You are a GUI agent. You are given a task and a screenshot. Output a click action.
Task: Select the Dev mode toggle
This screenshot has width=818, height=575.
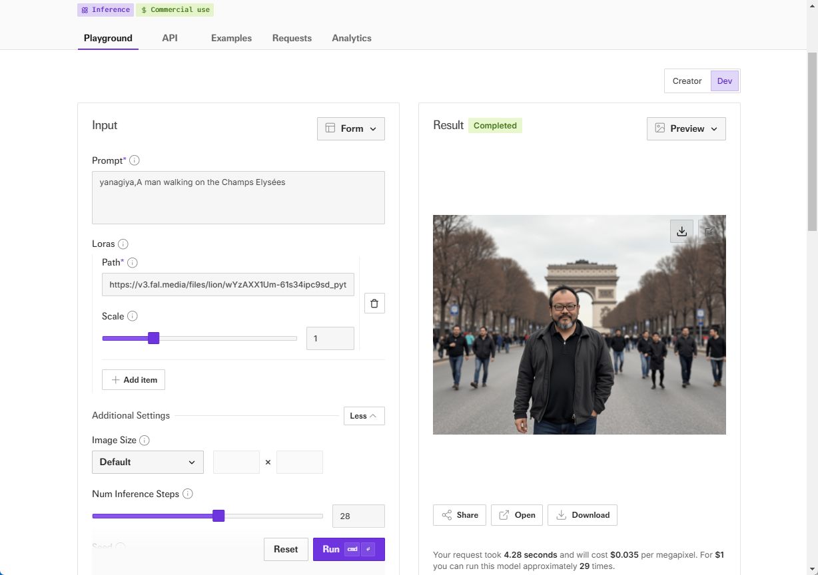click(x=725, y=81)
